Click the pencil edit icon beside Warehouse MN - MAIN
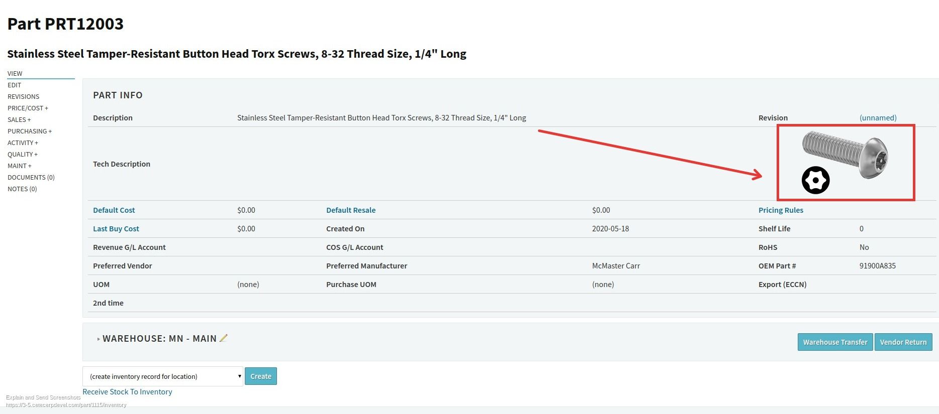 tap(224, 338)
